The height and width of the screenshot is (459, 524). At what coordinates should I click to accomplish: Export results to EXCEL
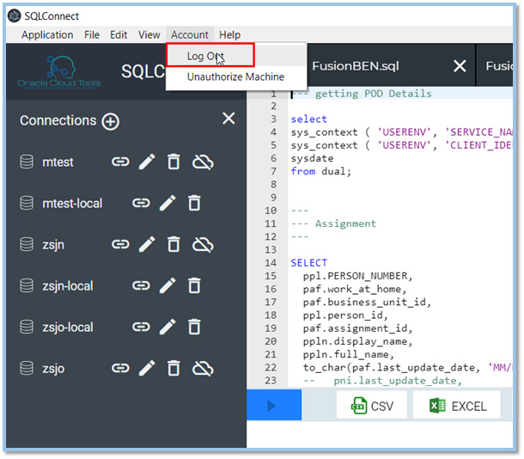(x=457, y=406)
